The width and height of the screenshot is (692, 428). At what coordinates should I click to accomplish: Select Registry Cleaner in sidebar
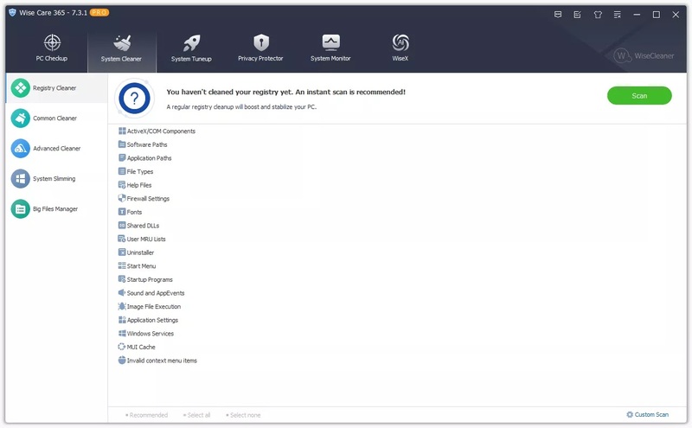[x=56, y=88]
